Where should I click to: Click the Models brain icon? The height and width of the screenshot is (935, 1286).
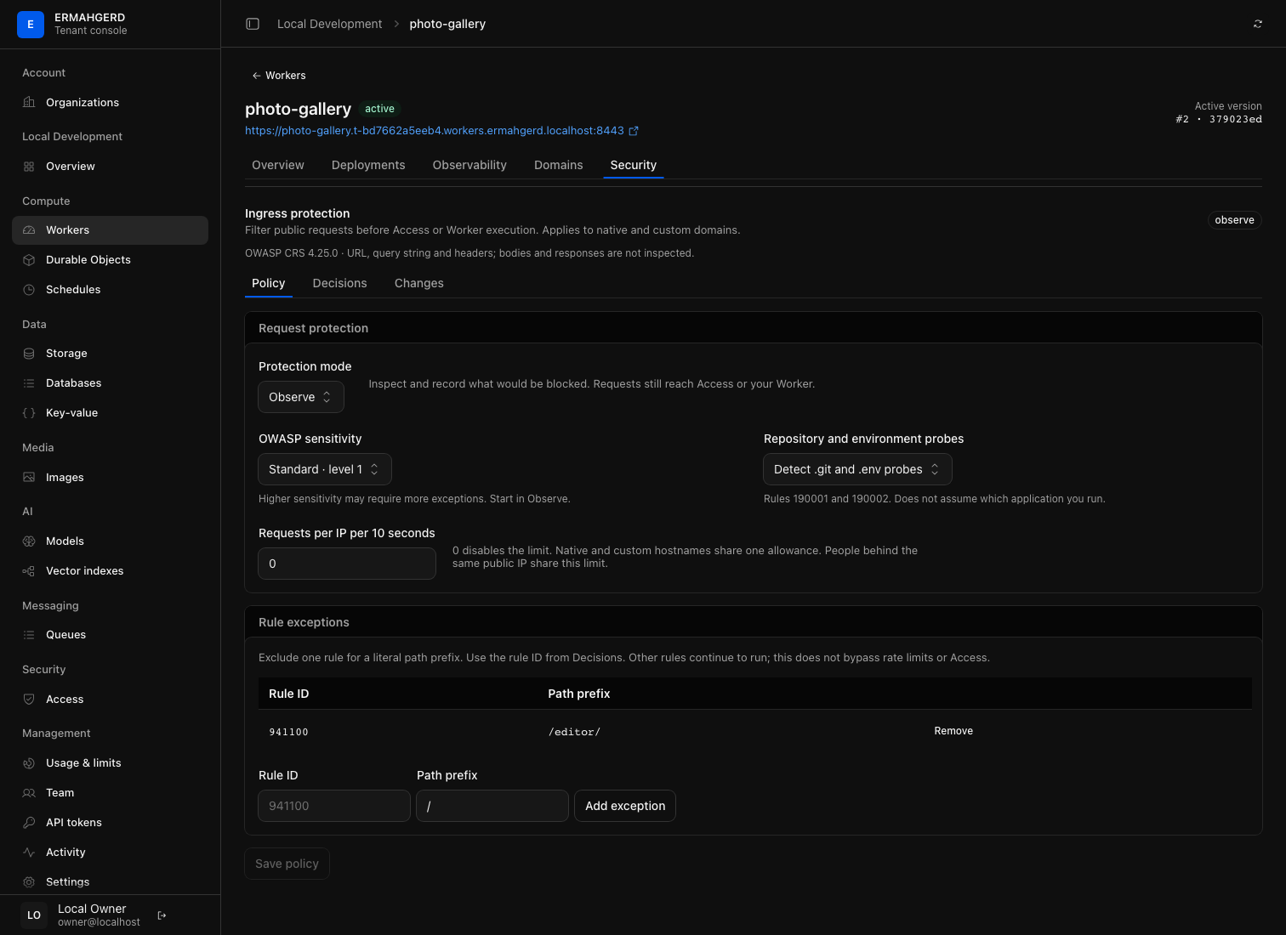pyautogui.click(x=29, y=541)
